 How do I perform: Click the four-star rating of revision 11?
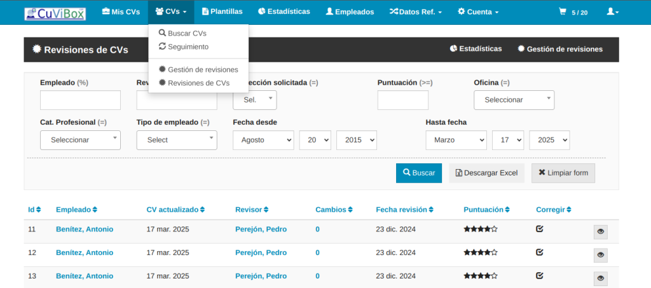[x=480, y=229]
